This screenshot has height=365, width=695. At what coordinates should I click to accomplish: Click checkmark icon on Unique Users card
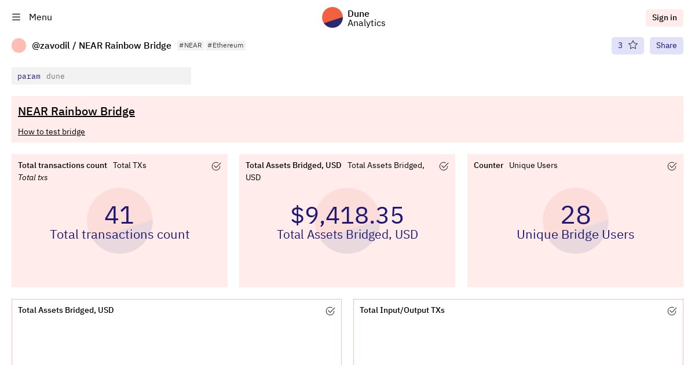pos(672,166)
